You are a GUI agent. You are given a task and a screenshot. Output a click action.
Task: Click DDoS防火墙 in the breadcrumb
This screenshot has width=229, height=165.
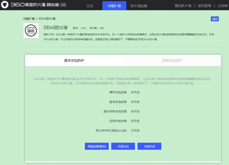tap(47, 19)
